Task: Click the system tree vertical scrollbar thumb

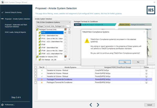Action: pos(69,32)
